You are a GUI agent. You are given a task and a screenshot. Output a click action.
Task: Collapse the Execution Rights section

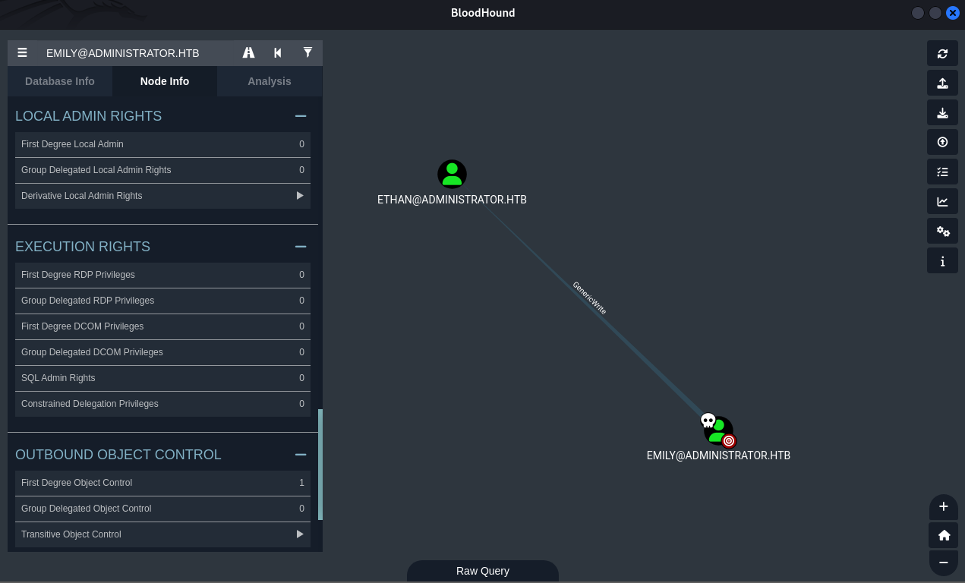301,247
